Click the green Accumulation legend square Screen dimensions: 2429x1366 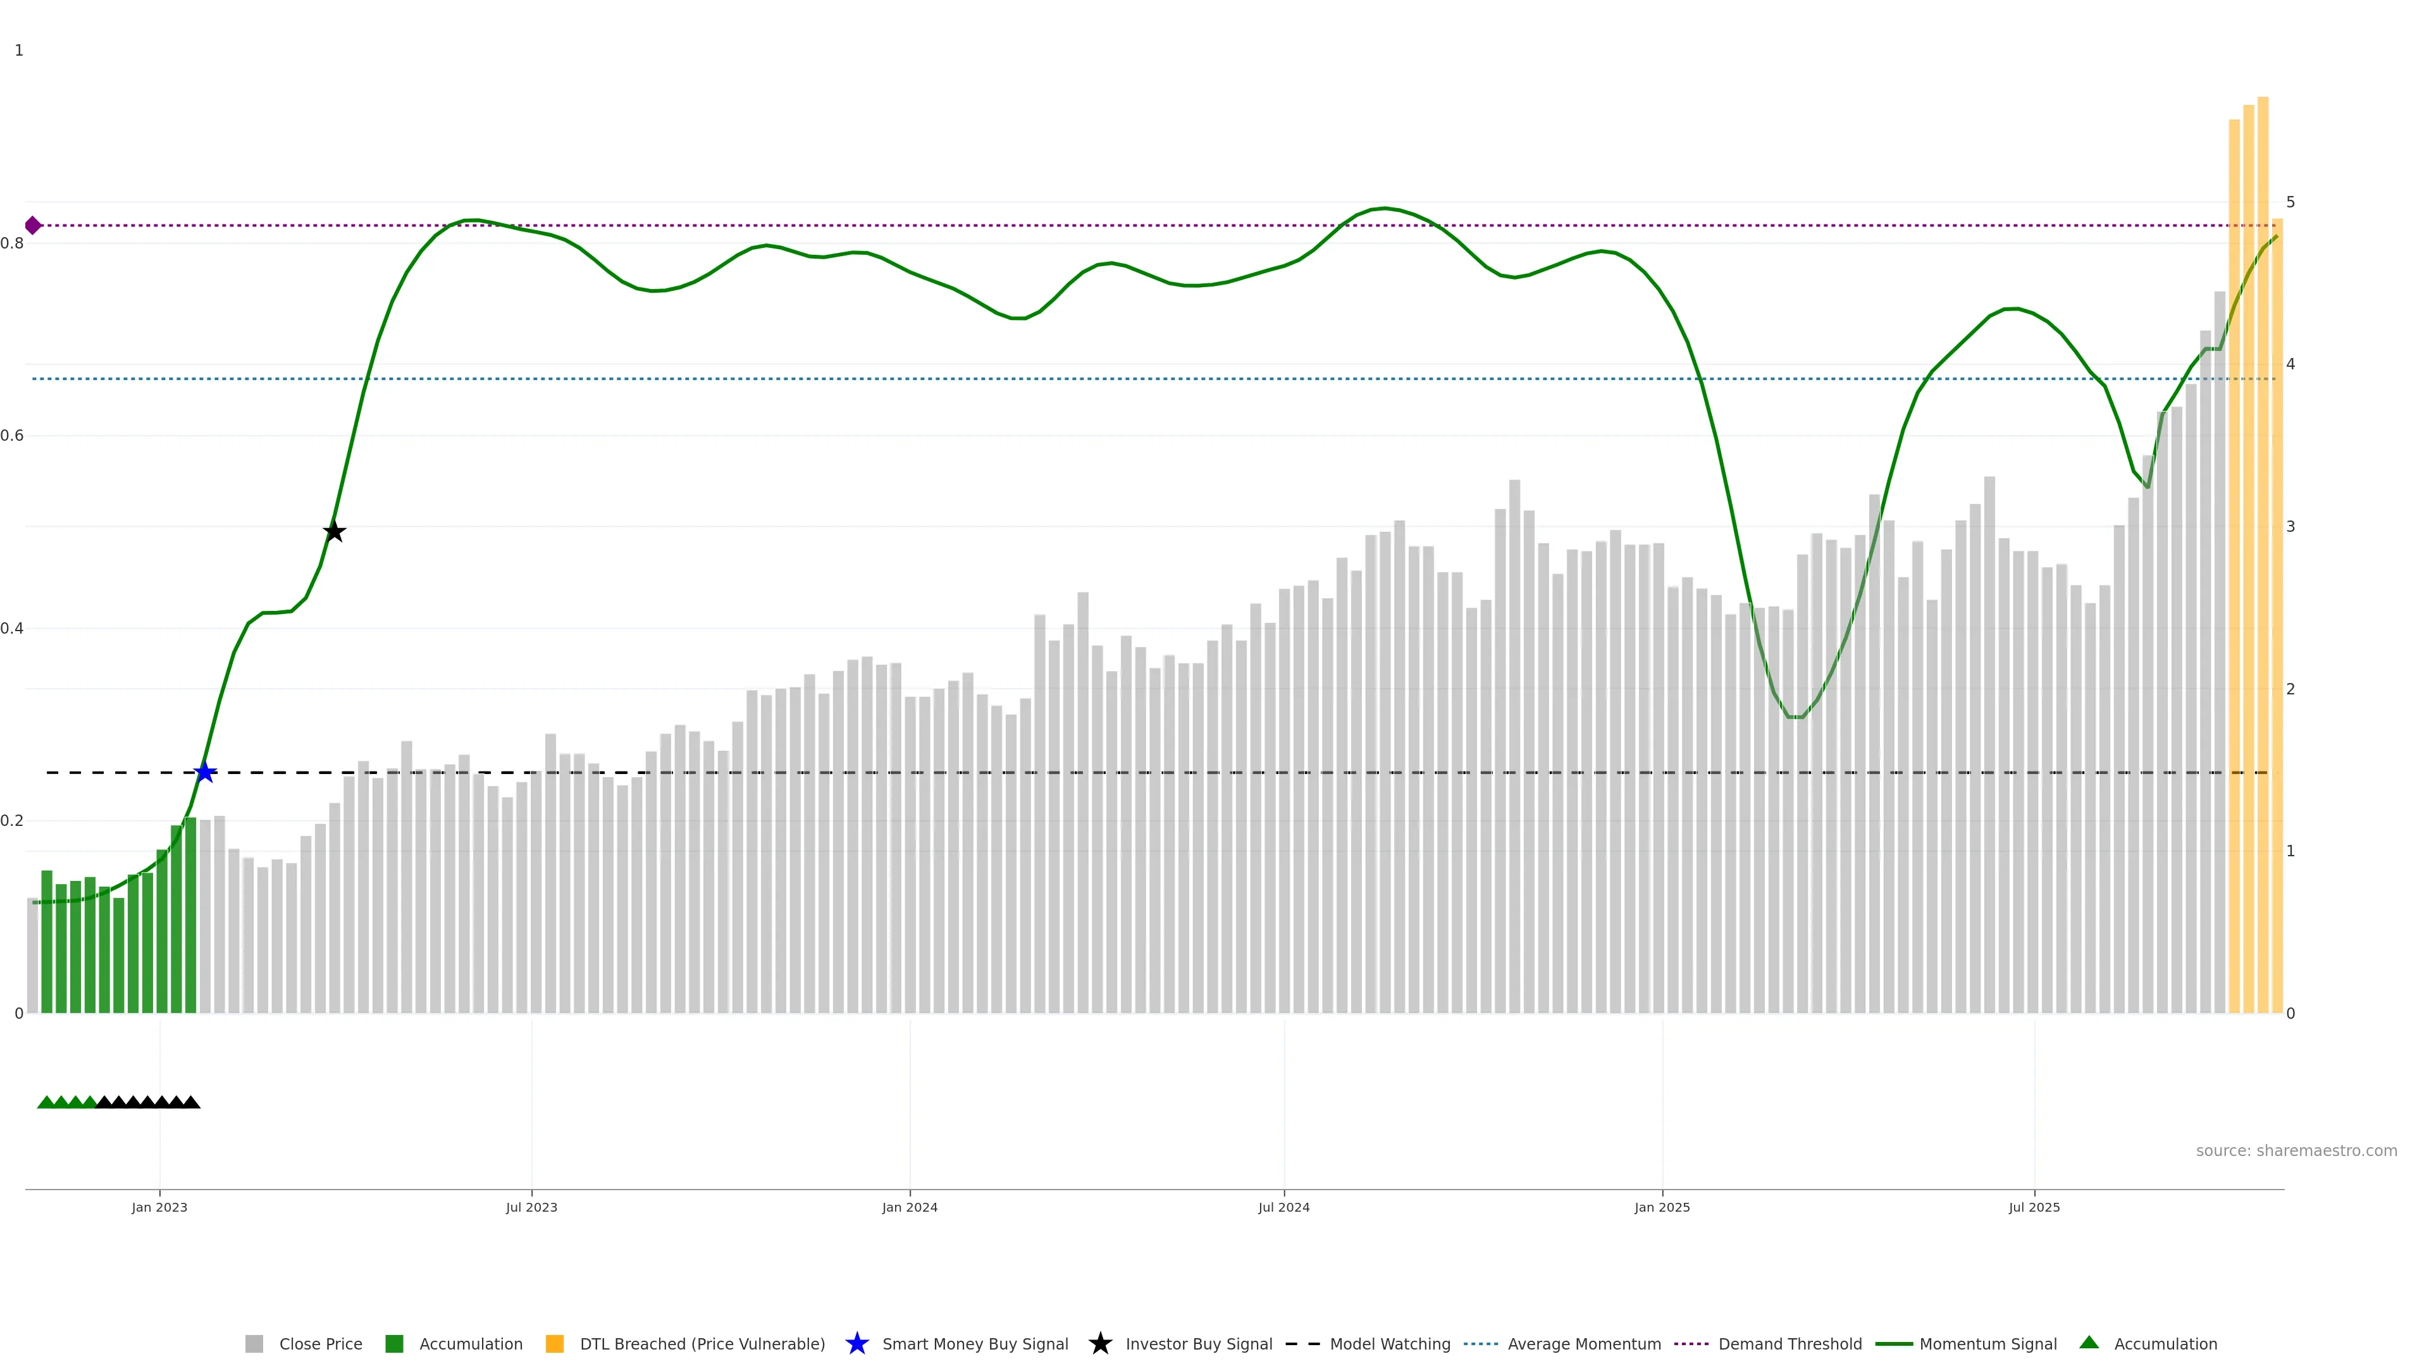point(394,1343)
